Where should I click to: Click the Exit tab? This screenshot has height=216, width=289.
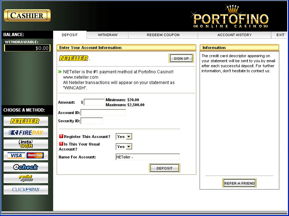pos(280,35)
